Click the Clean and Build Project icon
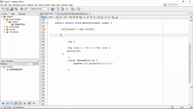Screen dimensions: 193x109 click(x=62, y=9)
